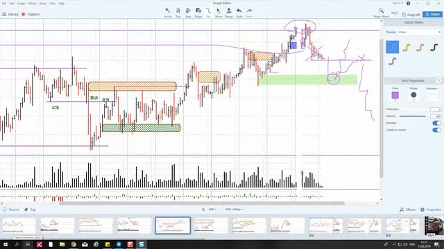Viewport: 444px width, 249px height.
Task: Open the More tools dropdown
Action: 395,13
